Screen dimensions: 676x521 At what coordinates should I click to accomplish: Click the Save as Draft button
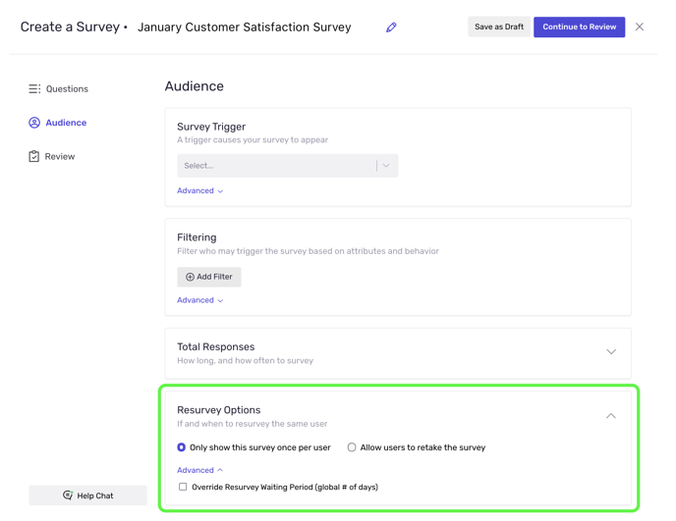[x=498, y=27]
